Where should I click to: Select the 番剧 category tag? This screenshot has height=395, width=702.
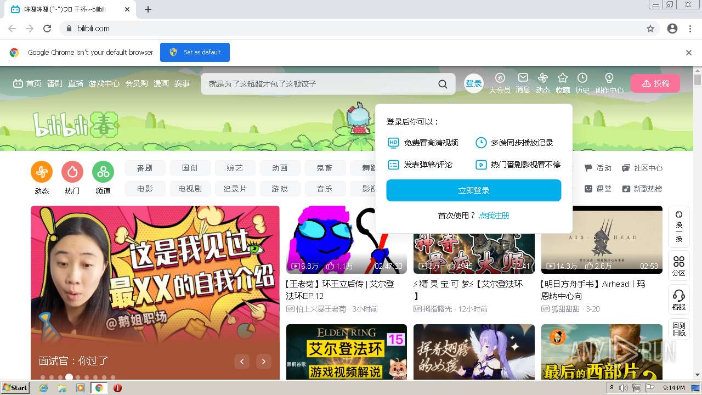(145, 168)
